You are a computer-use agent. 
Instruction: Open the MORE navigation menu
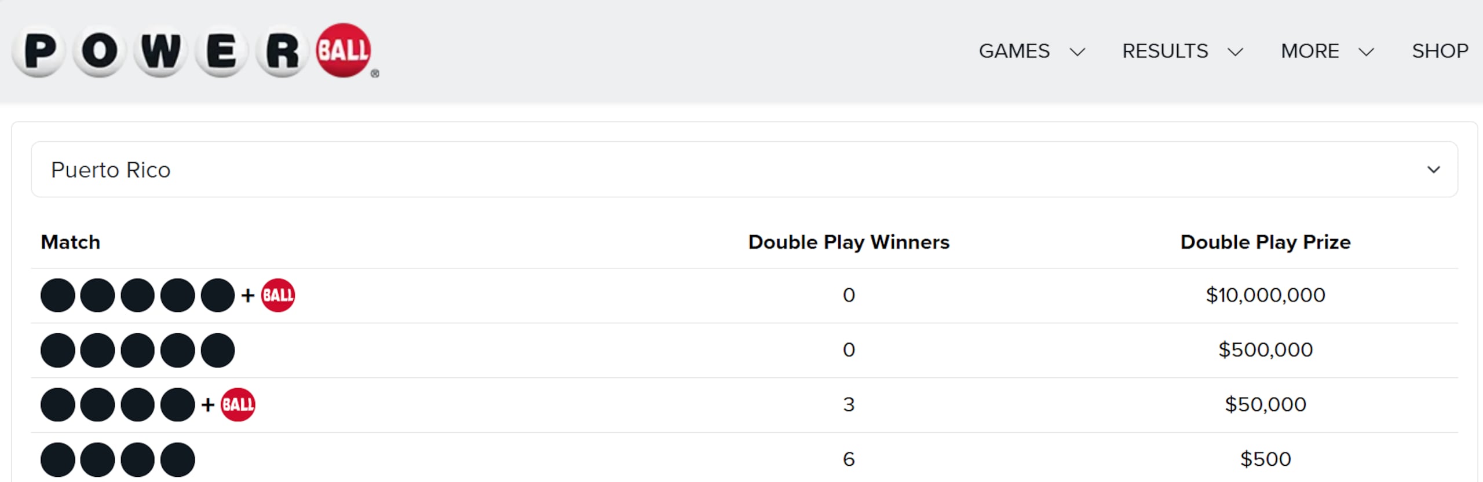tap(1310, 51)
